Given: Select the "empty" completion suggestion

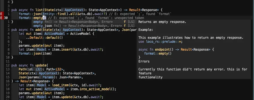Looking at the screenshot, I should pos(84,22).
